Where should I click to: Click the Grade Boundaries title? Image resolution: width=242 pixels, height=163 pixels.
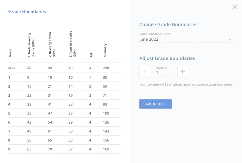pyautogui.click(x=27, y=12)
